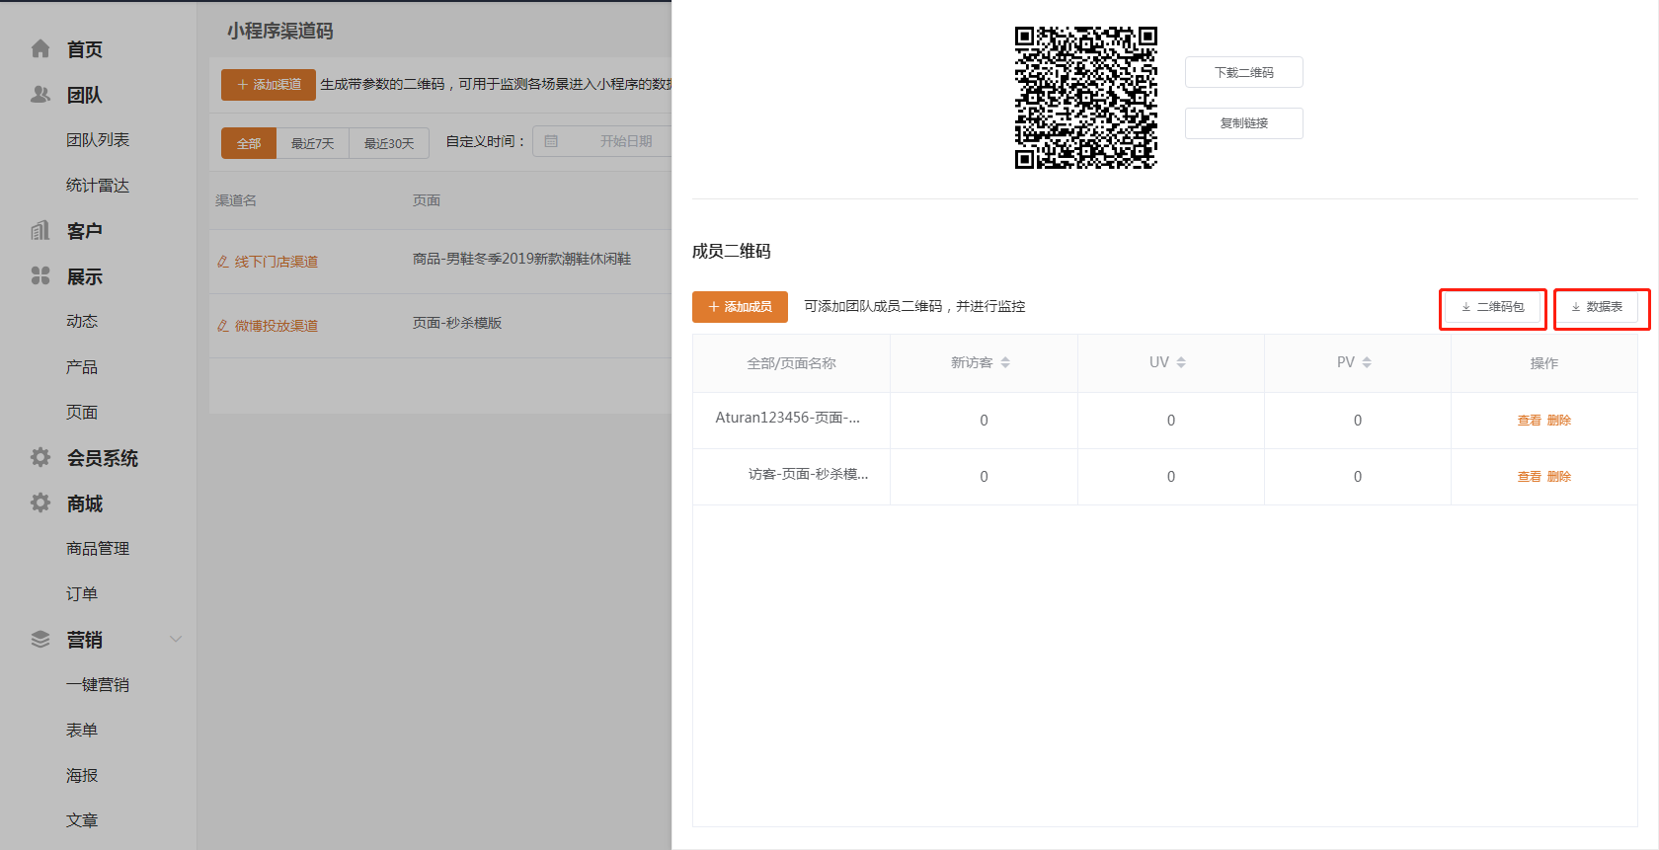The image size is (1659, 850).
Task: Collapse the 营销 menu chevron
Action: click(176, 639)
